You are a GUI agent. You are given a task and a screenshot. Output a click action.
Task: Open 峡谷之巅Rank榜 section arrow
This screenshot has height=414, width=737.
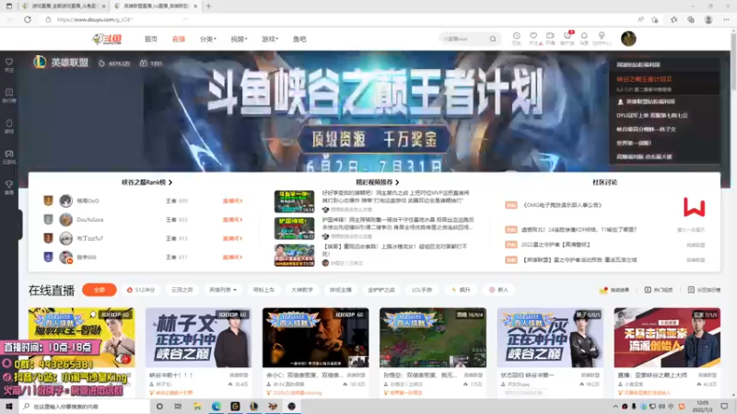170,182
